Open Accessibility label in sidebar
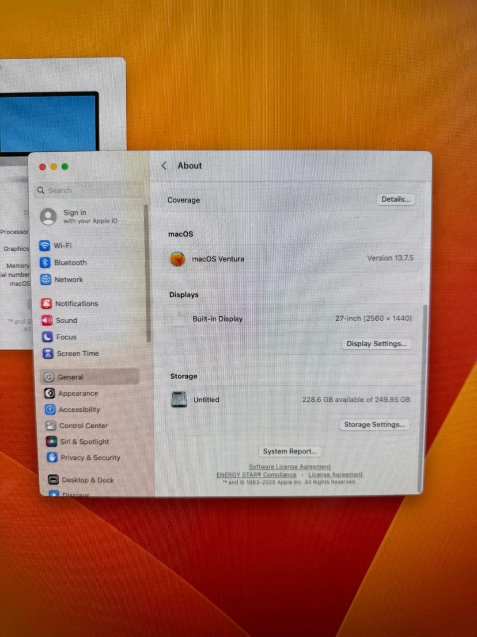Viewport: 477px width, 637px height. point(79,410)
